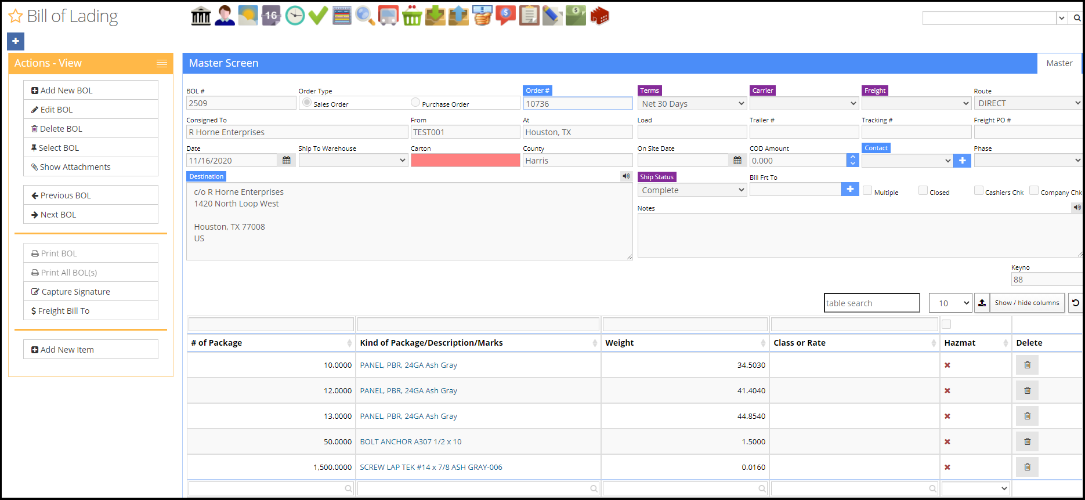Click the COD Amount spinner arrows
The height and width of the screenshot is (500, 1085).
[x=852, y=161]
